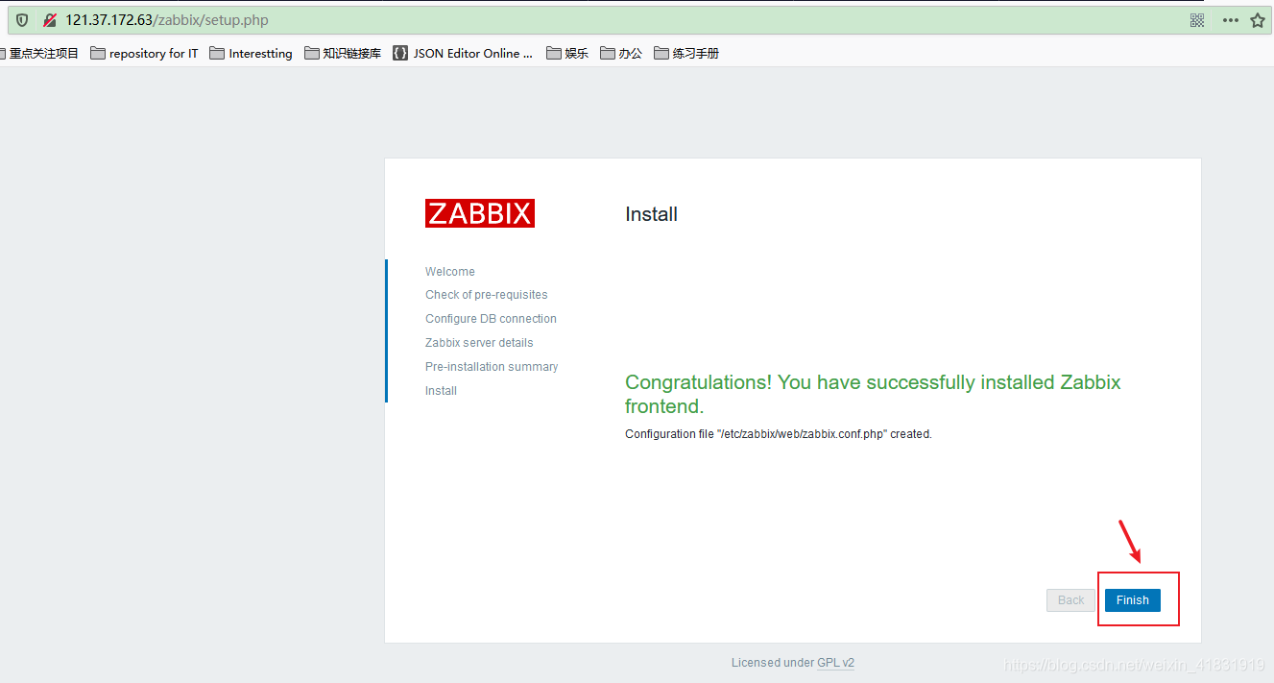Image resolution: width=1274 pixels, height=683 pixels.
Task: Select the Pre-installation summary step
Action: pos(492,367)
